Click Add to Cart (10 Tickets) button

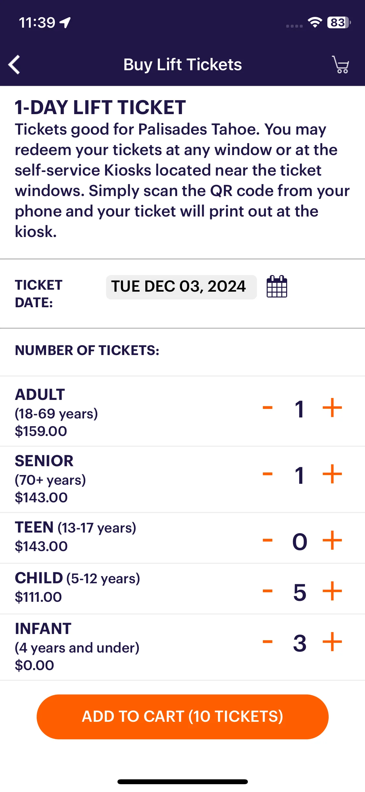183,717
